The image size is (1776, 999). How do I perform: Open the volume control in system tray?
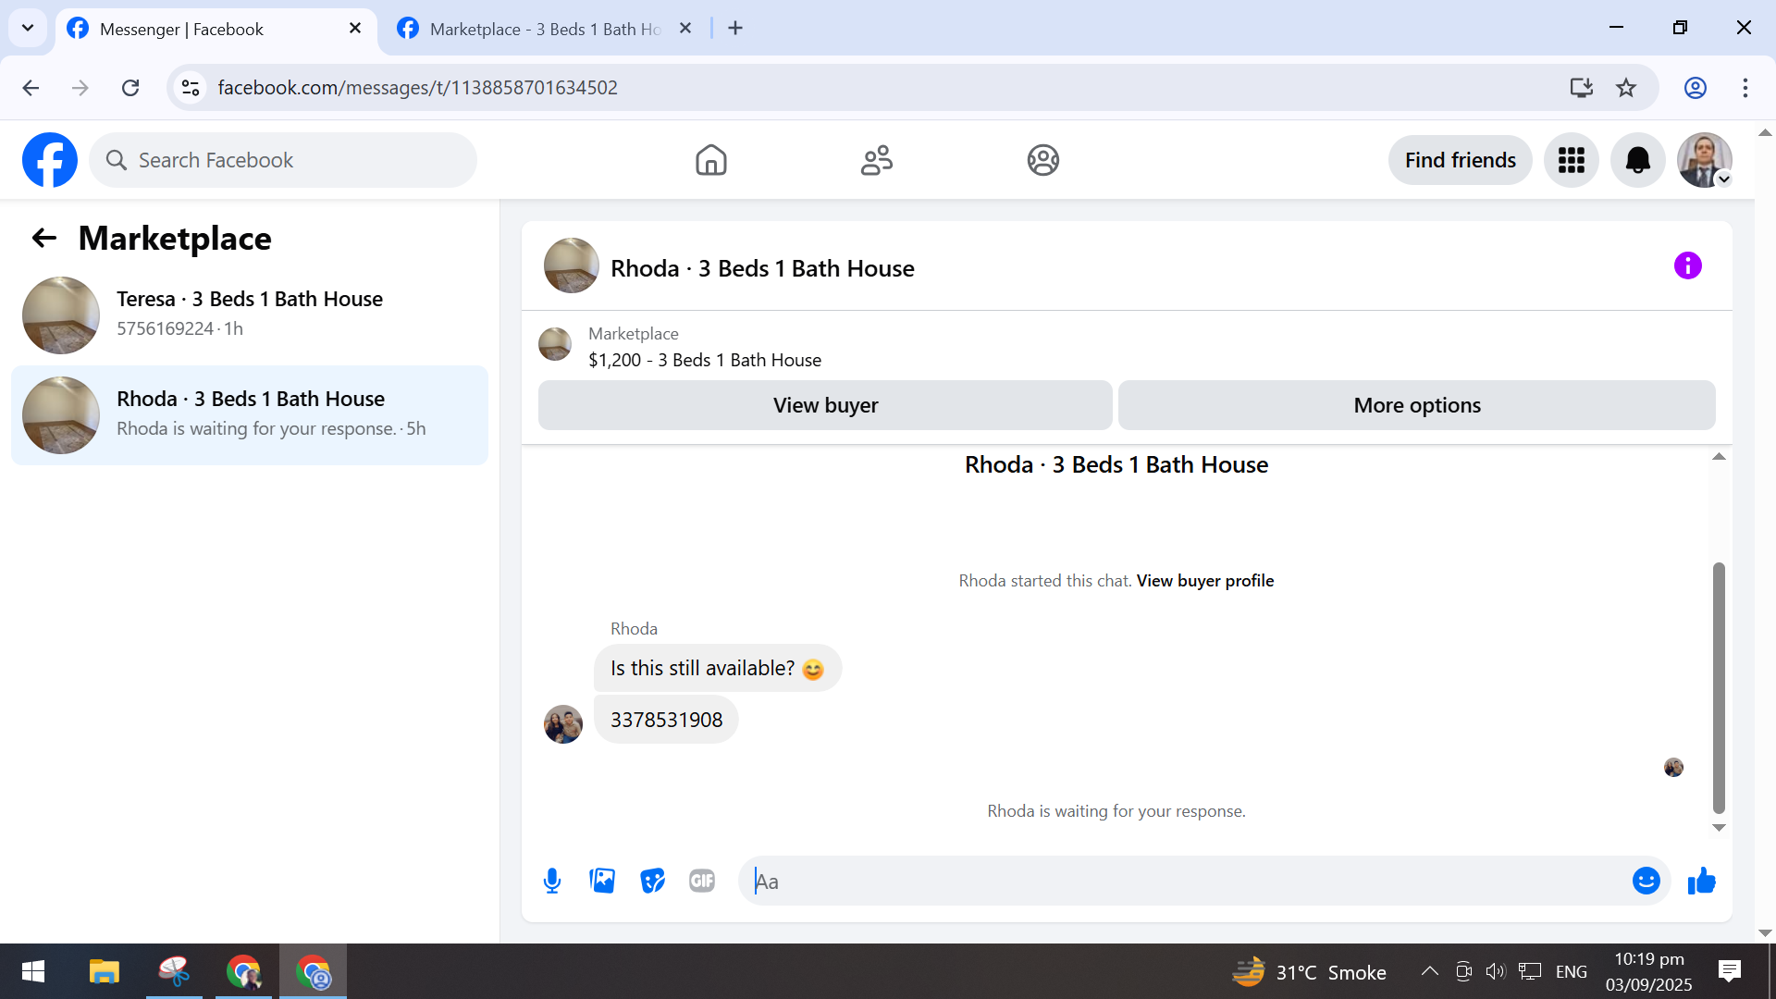click(1496, 971)
